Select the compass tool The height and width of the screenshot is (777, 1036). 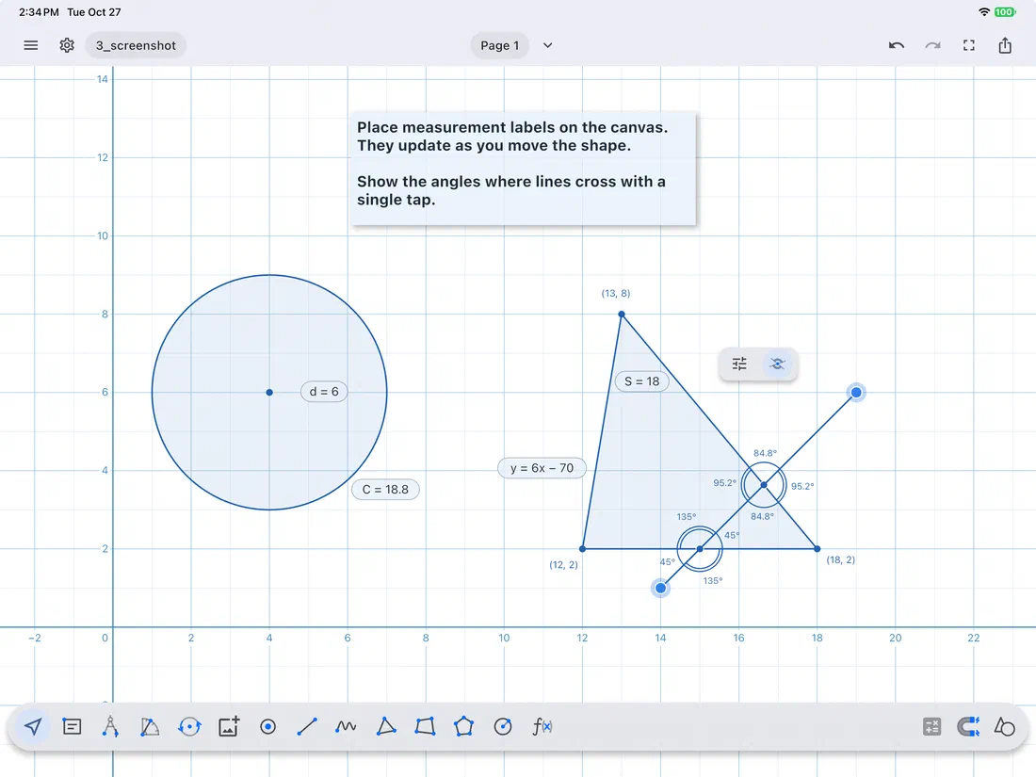[110, 727]
